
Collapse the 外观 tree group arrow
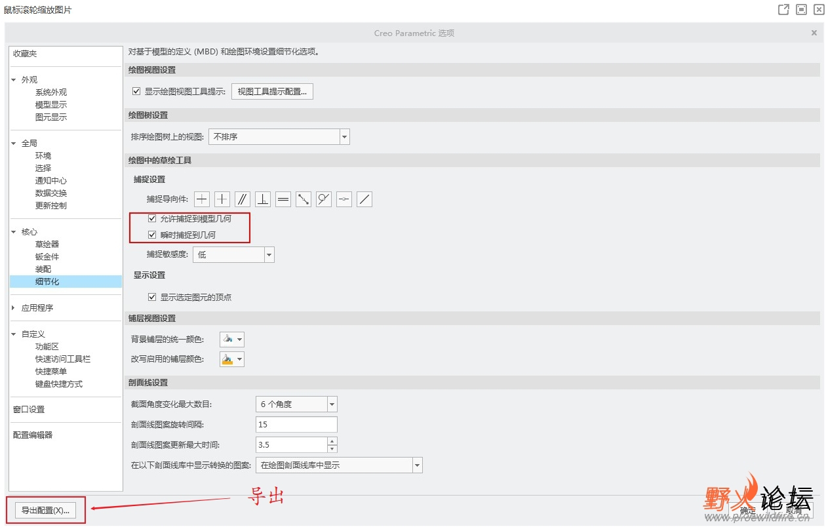coord(14,80)
